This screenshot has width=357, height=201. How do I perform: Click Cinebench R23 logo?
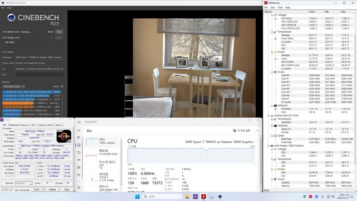click(33, 19)
